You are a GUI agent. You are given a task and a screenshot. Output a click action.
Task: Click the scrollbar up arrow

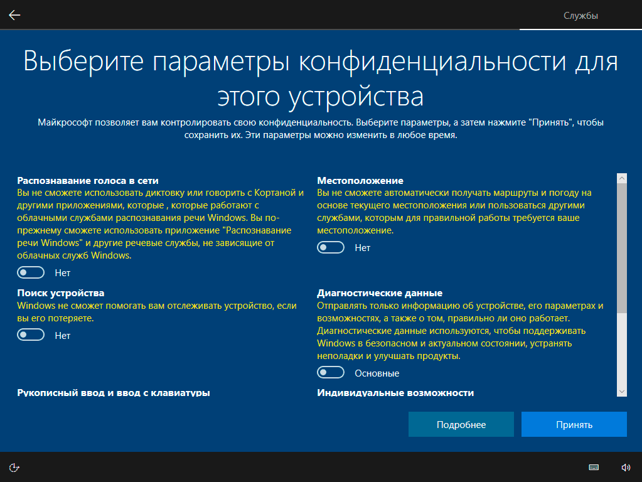click(x=622, y=178)
